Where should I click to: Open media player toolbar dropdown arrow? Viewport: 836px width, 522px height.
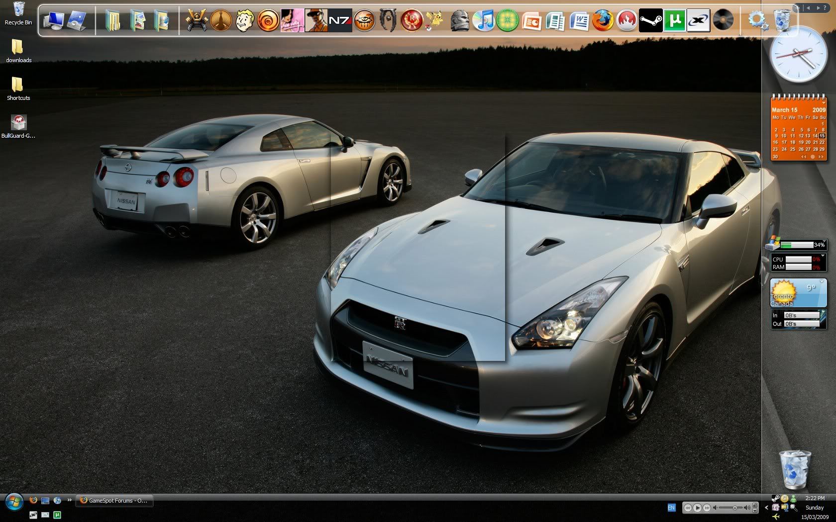pyautogui.click(x=755, y=511)
